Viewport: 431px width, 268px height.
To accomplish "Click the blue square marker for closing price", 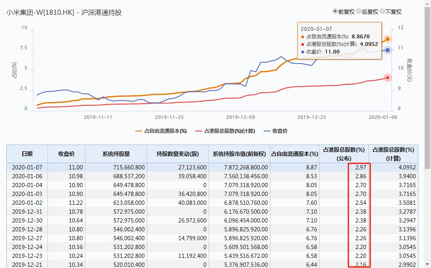I will (388, 50).
